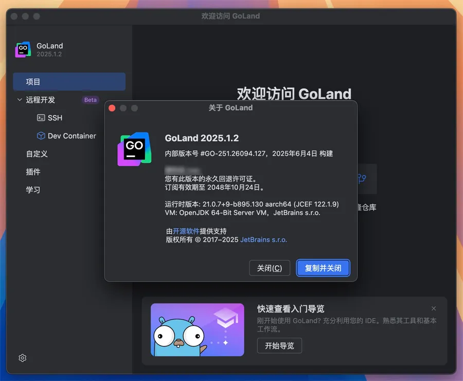Close the 关于 GoLand dialog with red button
Image resolution: width=463 pixels, height=381 pixels.
click(112, 108)
